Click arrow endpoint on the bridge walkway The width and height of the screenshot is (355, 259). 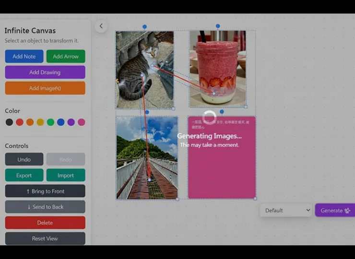[149, 180]
